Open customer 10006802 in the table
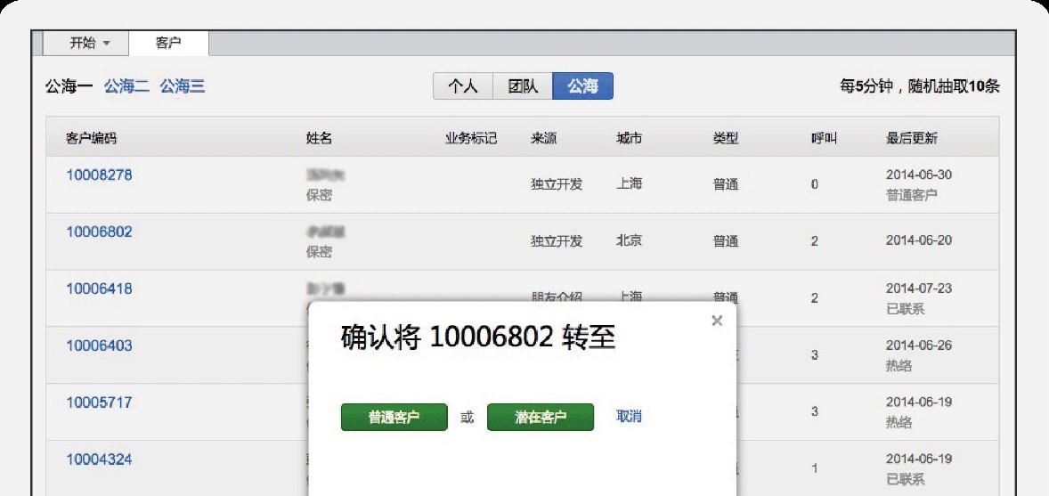 pyautogui.click(x=99, y=232)
